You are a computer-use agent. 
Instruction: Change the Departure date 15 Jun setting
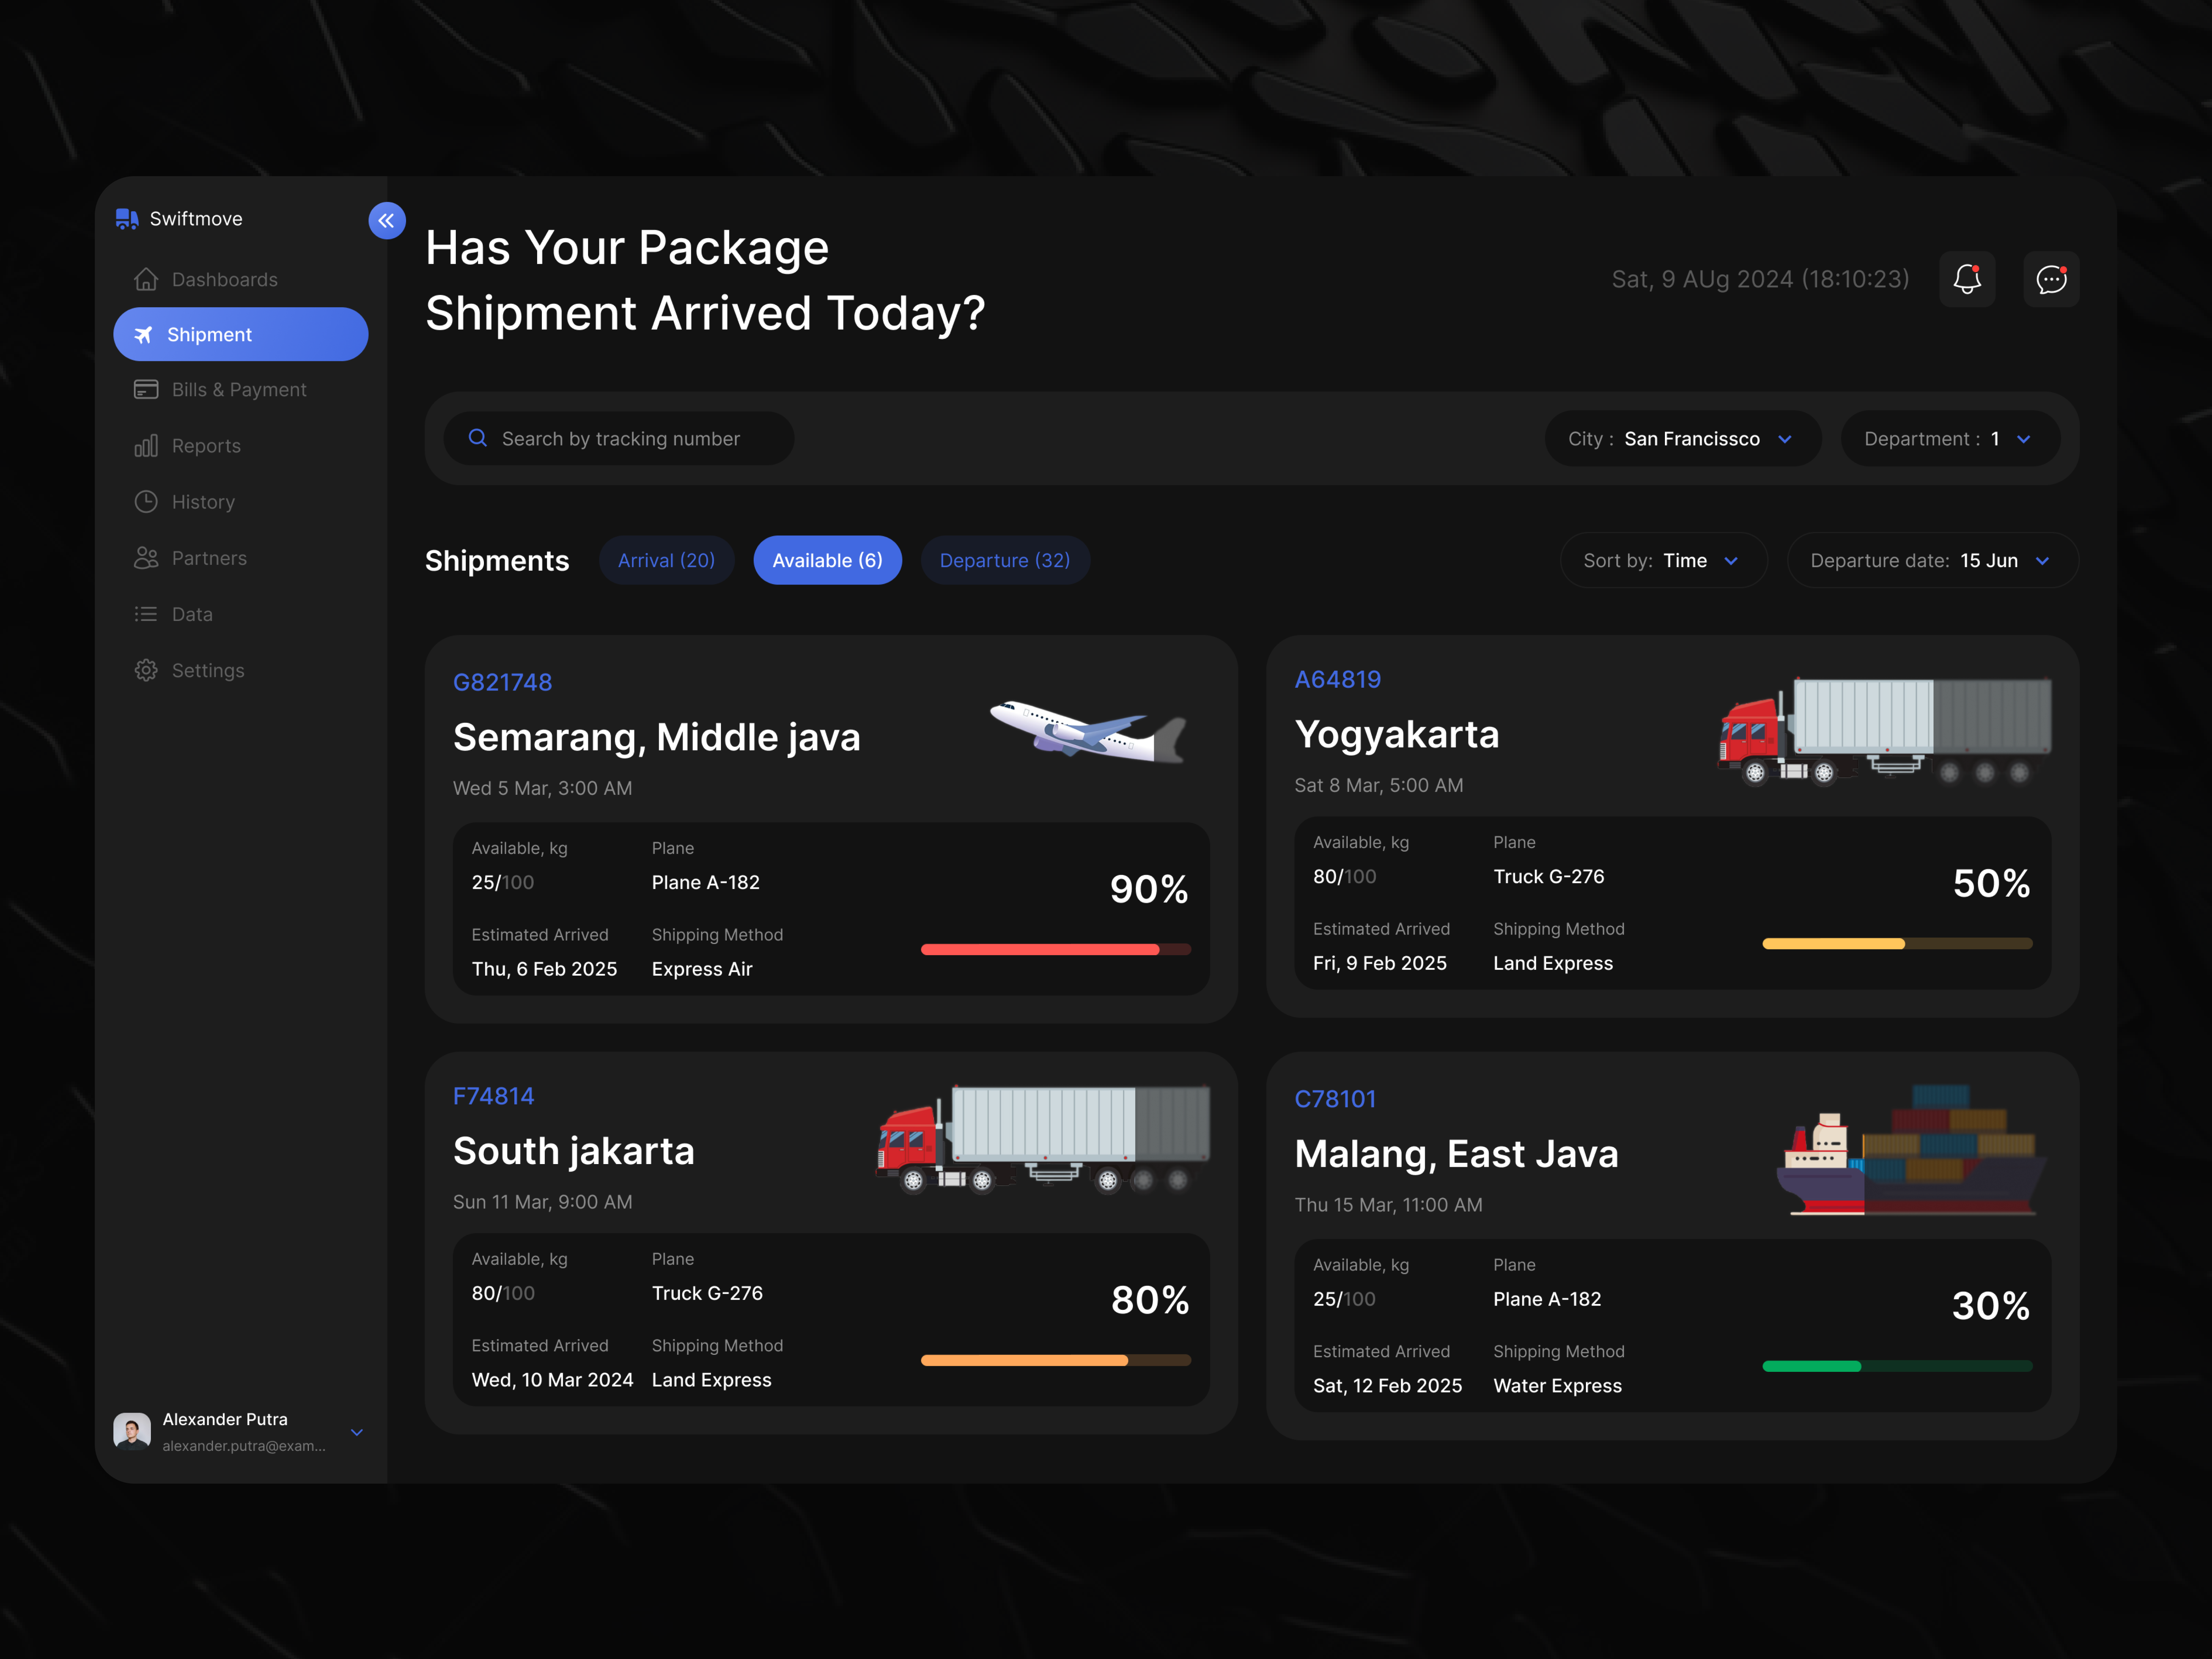point(1931,560)
